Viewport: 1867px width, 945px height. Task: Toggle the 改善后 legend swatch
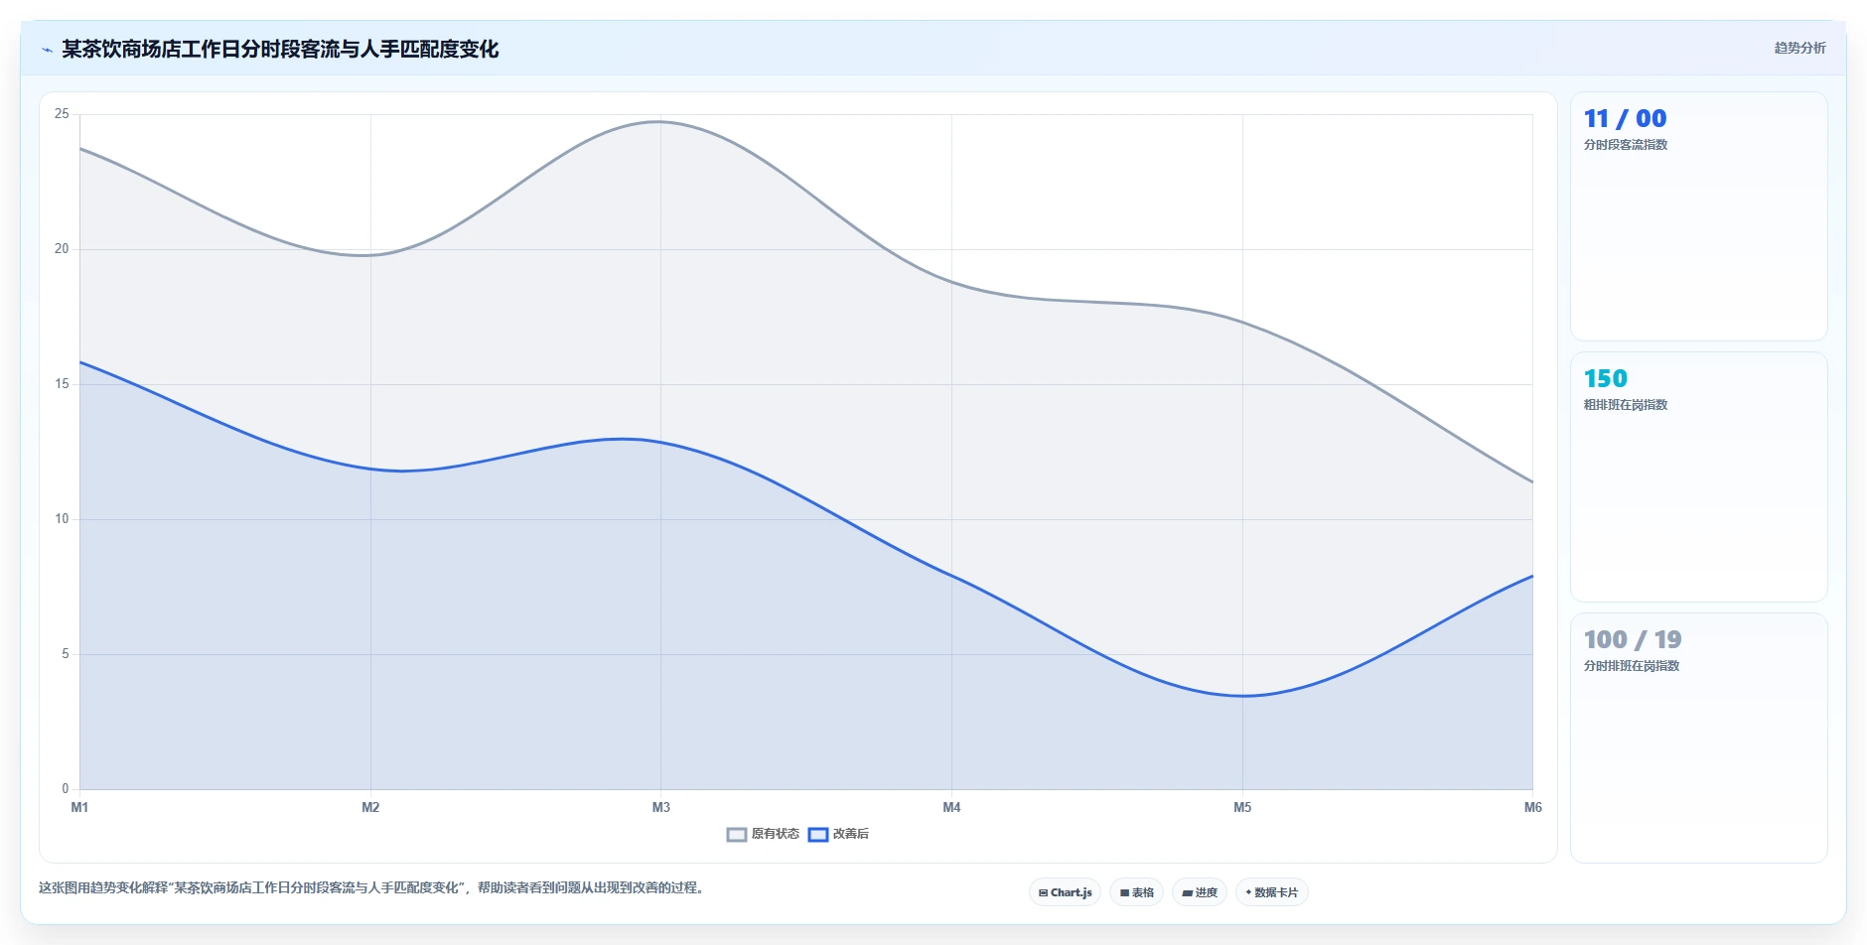click(x=818, y=834)
